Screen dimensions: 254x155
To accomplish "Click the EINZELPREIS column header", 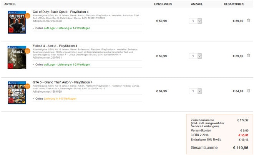I will pyautogui.click(x=163, y=3).
